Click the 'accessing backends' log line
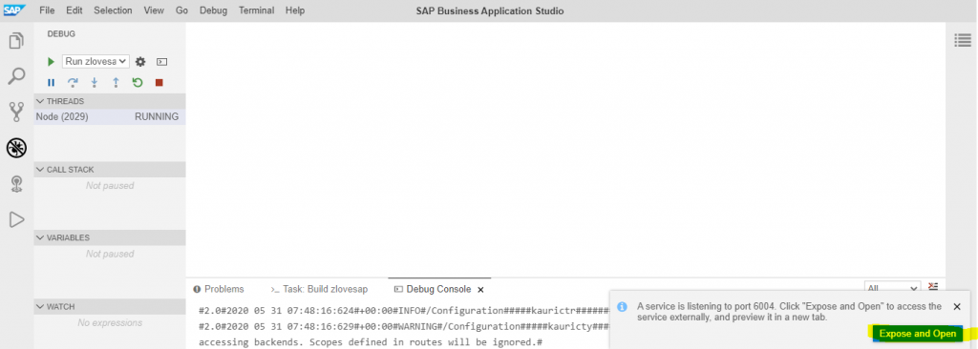Screen dimensions: 978x349 pos(371,342)
